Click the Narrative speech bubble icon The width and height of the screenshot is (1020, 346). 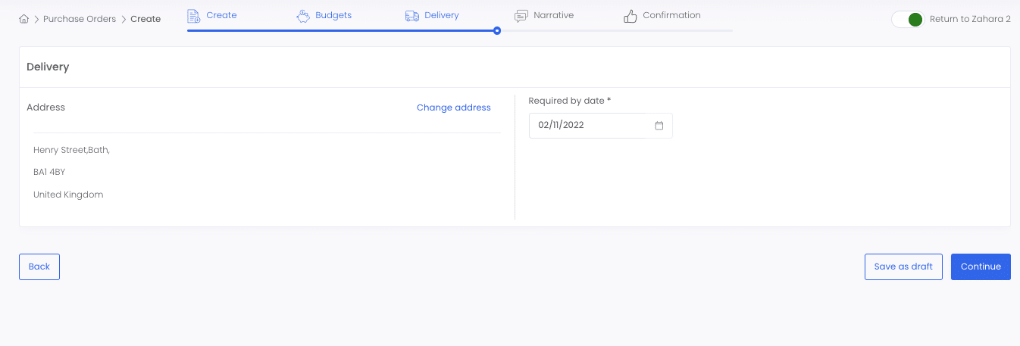(x=521, y=16)
